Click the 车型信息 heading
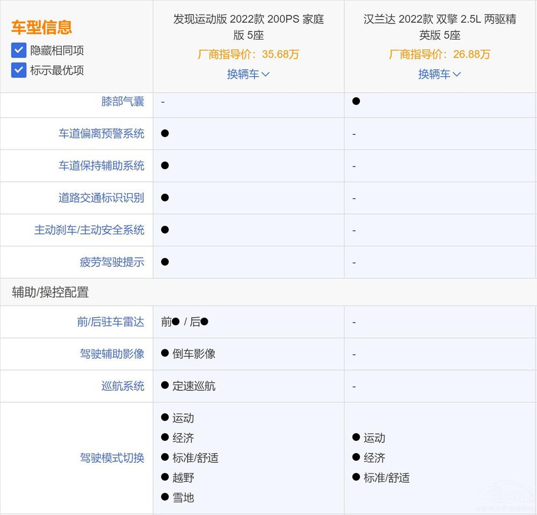This screenshot has height=515, width=537. (x=41, y=27)
